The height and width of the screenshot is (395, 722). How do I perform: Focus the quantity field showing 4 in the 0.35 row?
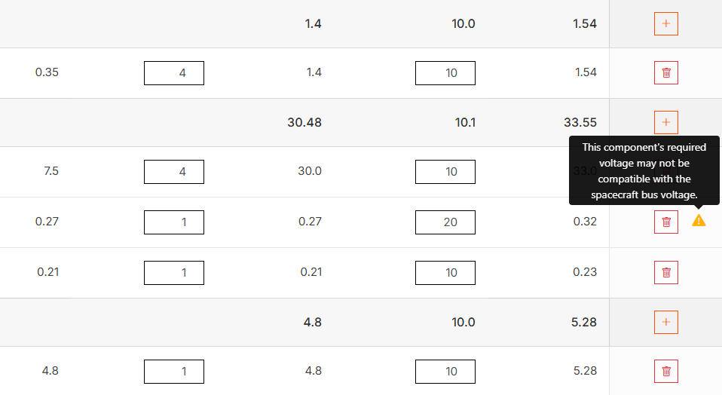[x=174, y=73]
